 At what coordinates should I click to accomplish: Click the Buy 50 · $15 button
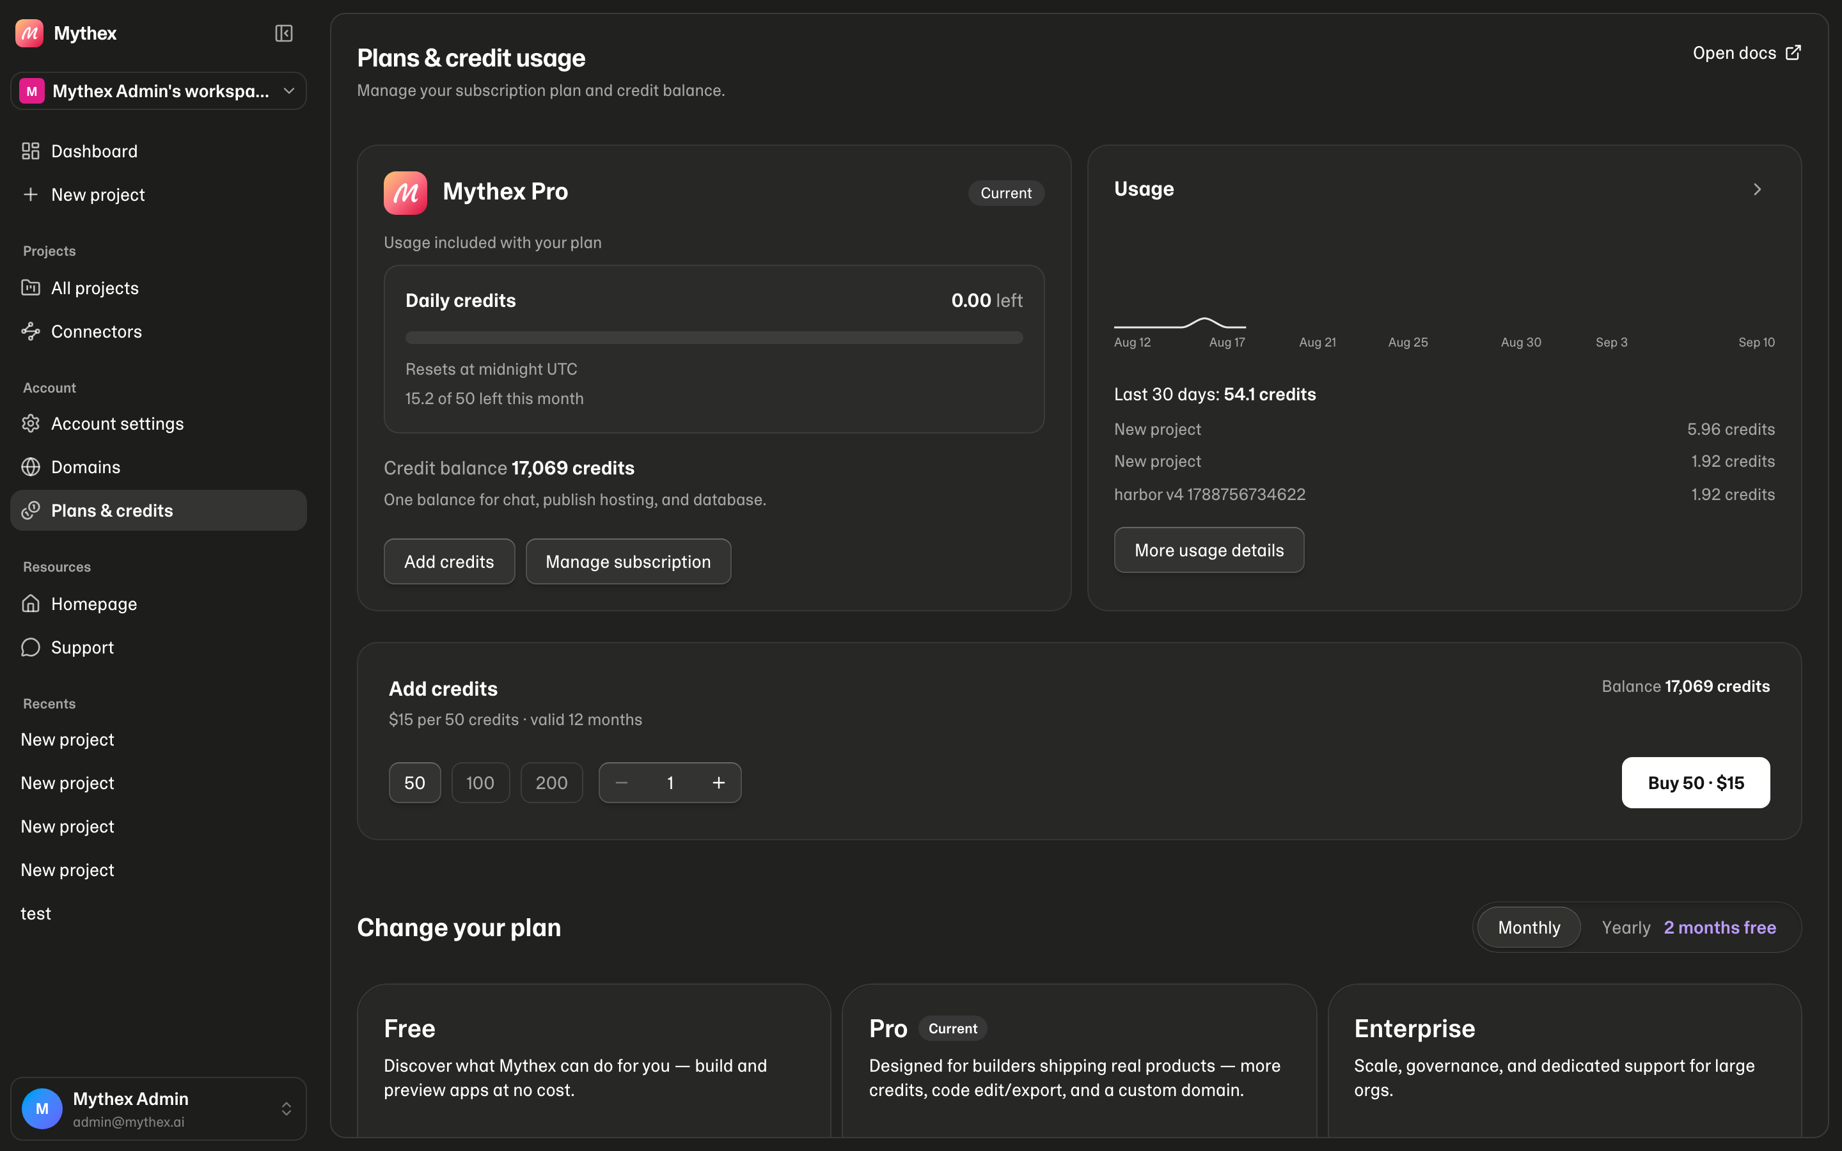[x=1696, y=783]
